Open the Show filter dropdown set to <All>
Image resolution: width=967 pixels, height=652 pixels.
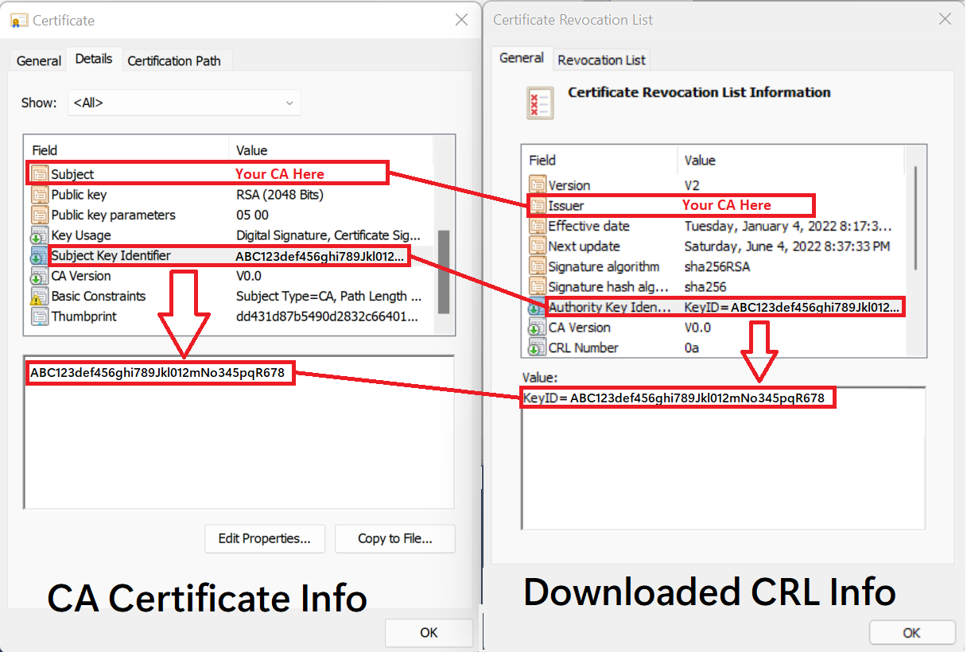point(184,103)
